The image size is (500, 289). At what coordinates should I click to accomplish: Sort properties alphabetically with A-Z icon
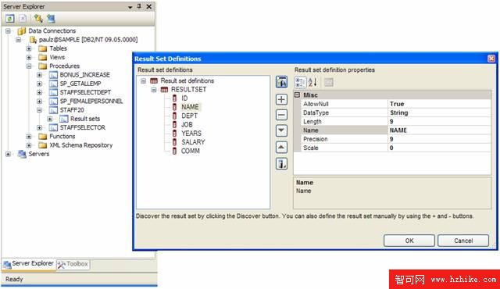point(312,83)
